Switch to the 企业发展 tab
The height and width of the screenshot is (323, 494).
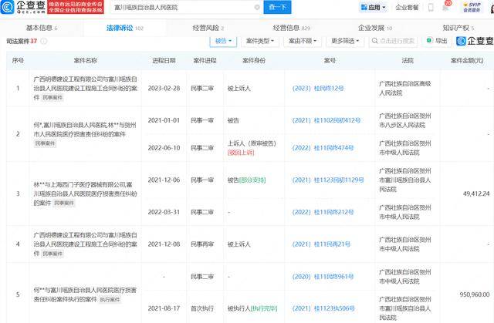point(375,28)
